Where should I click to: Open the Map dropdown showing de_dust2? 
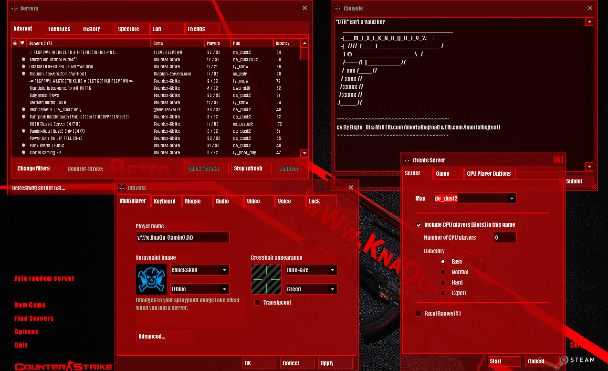point(475,198)
